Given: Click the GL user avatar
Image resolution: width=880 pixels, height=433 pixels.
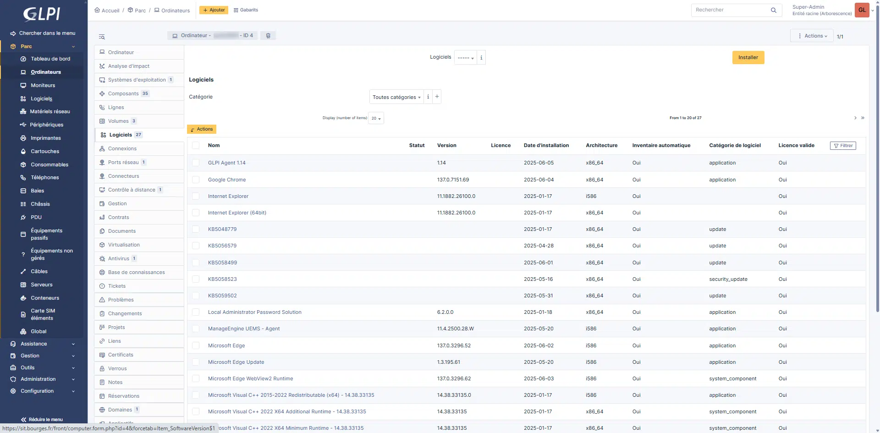Looking at the screenshot, I should pyautogui.click(x=862, y=10).
